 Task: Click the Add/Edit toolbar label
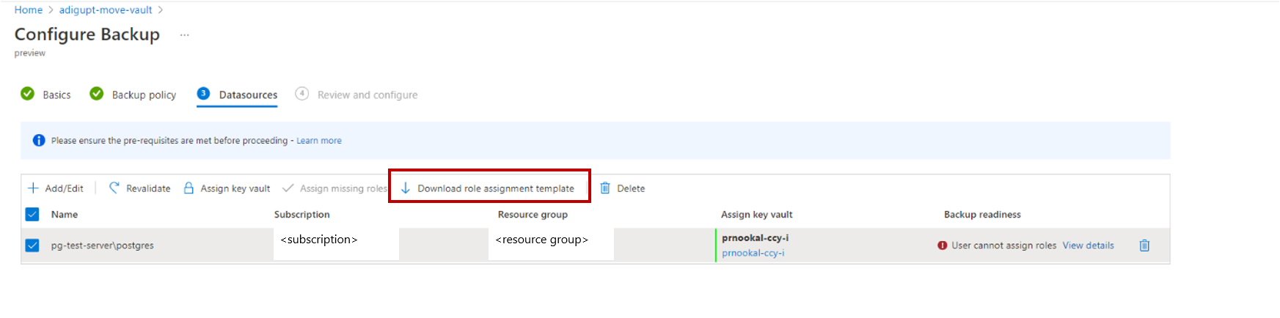pyautogui.click(x=65, y=188)
